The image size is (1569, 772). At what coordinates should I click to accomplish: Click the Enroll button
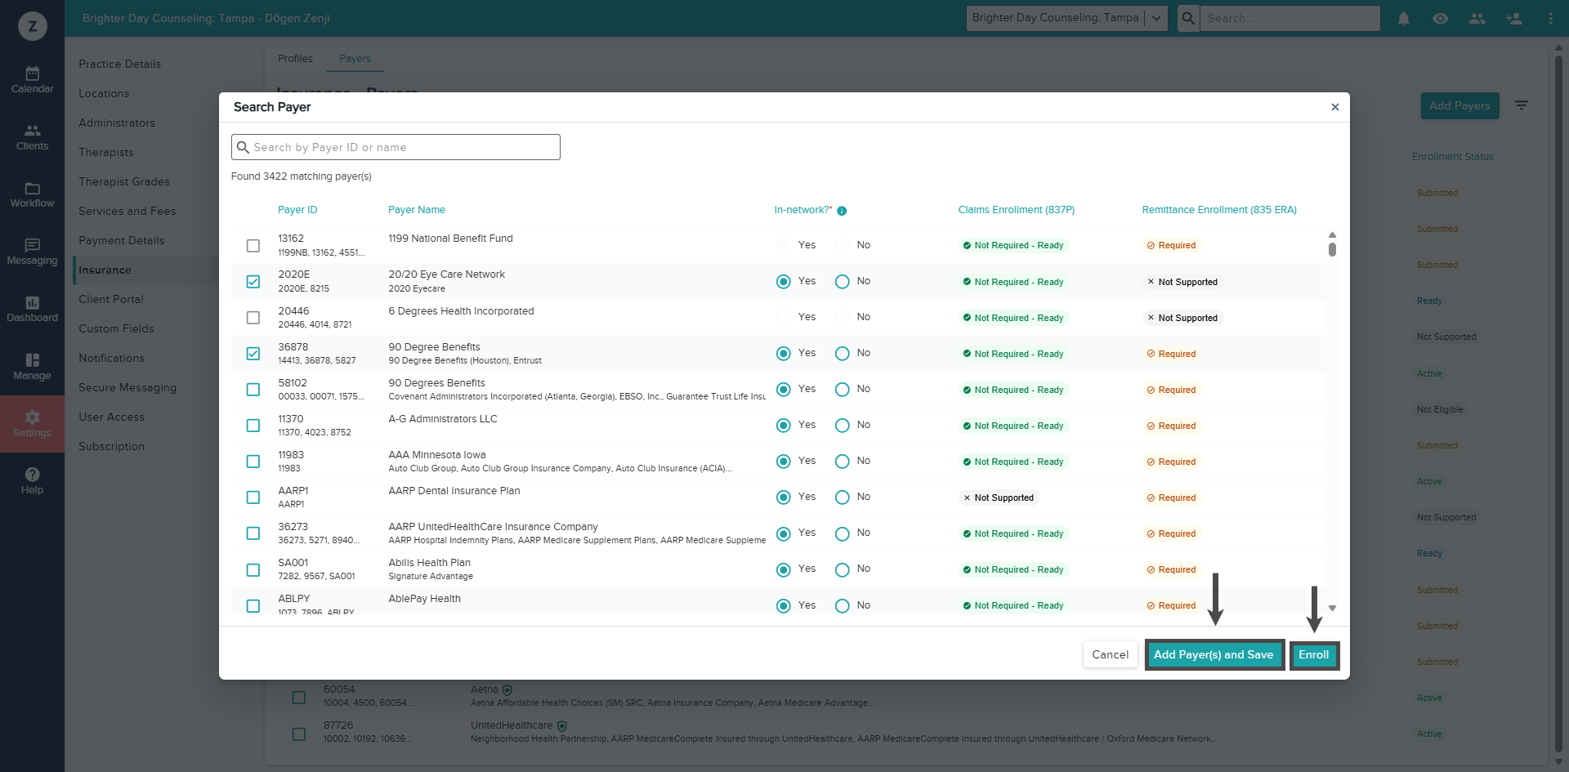tap(1314, 654)
